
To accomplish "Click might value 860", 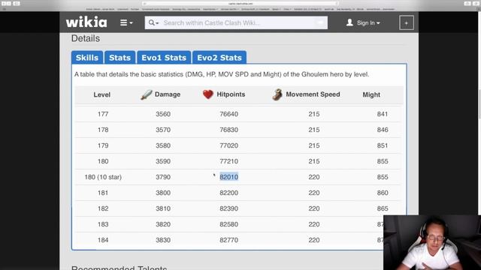I will pyautogui.click(x=383, y=193).
